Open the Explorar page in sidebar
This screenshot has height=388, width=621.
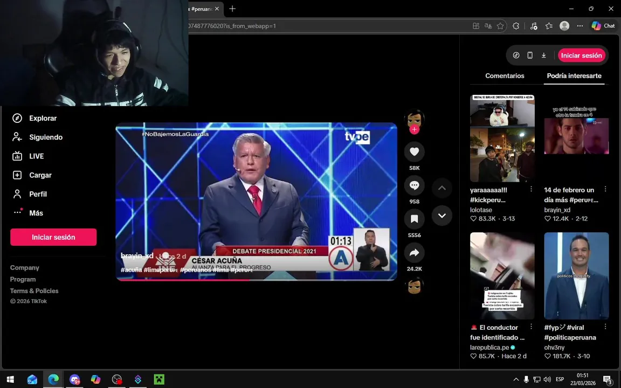tap(35, 118)
